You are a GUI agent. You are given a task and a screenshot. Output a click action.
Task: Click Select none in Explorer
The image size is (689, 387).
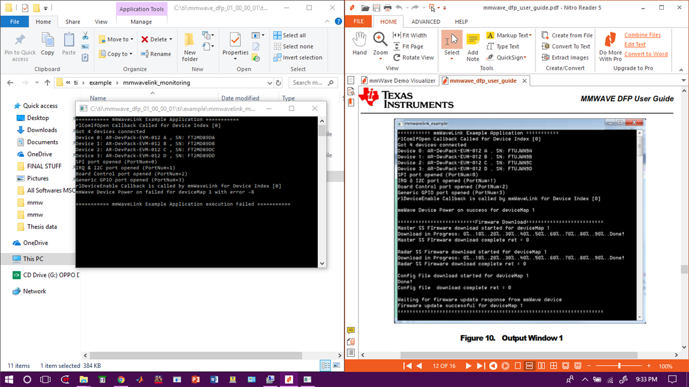(x=293, y=46)
